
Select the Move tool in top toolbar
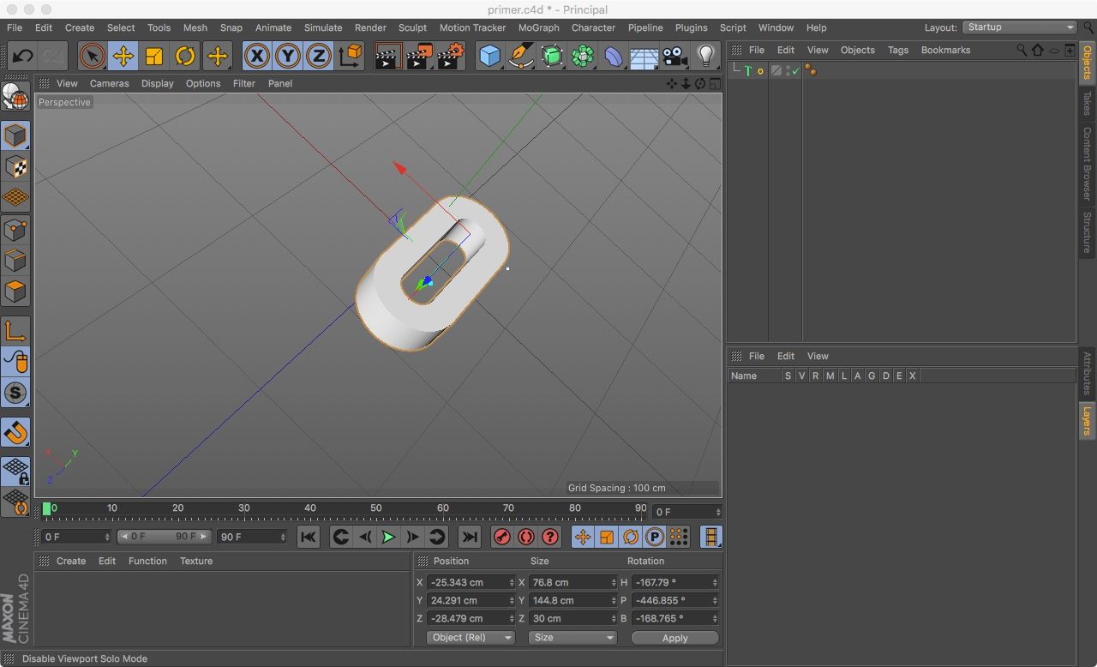(x=123, y=57)
